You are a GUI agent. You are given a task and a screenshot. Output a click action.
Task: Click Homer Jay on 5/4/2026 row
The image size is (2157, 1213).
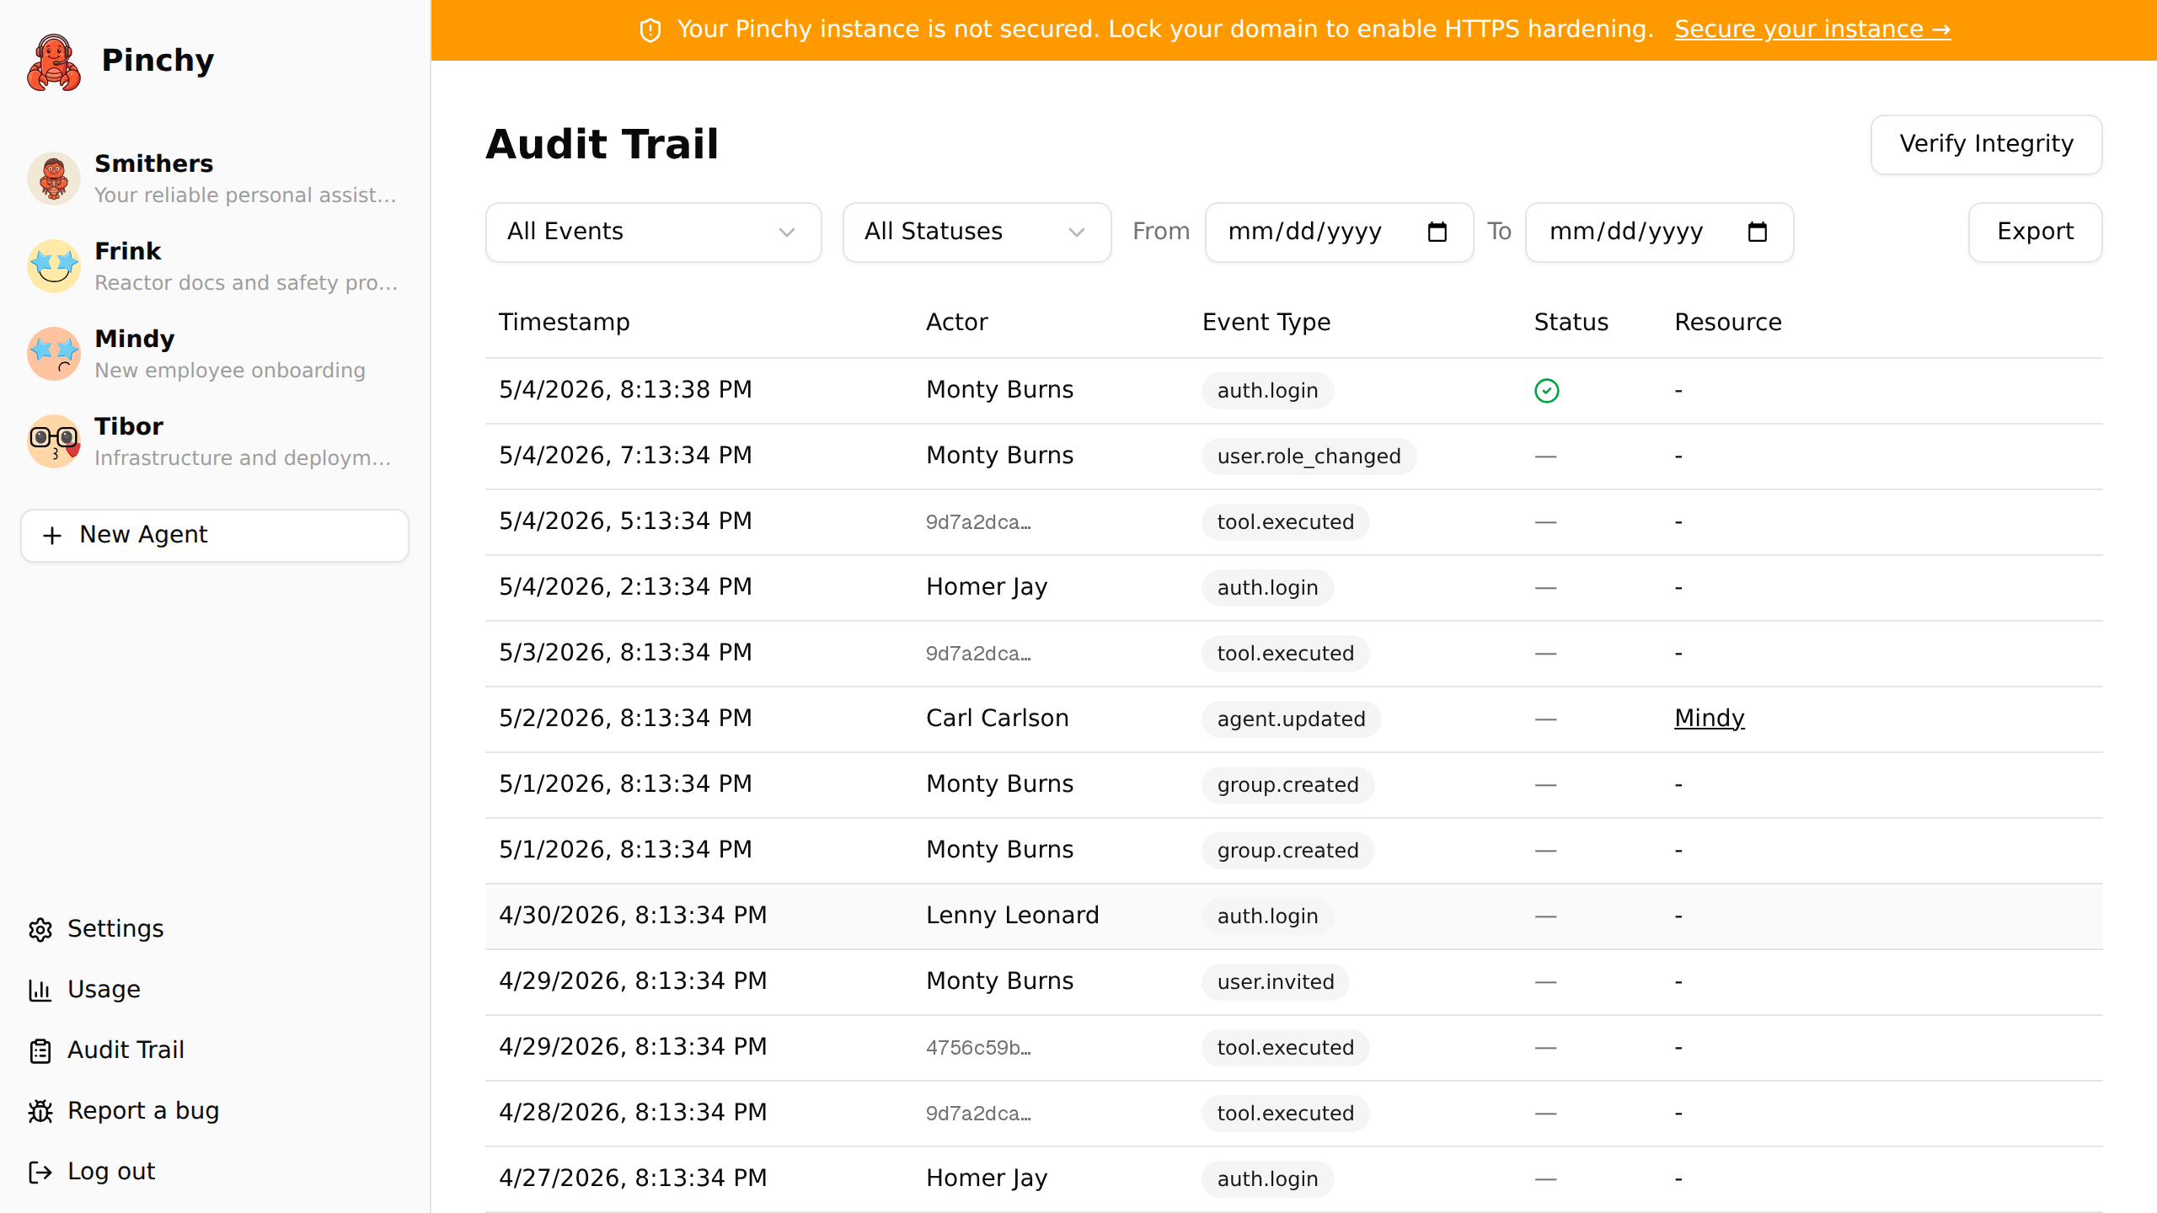tap(987, 587)
